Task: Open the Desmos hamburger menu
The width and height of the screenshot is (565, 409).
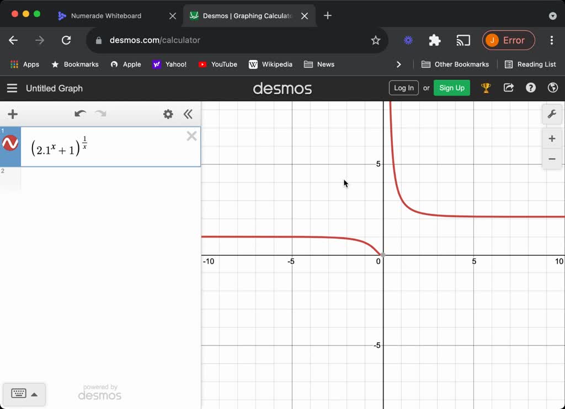Action: click(x=12, y=88)
